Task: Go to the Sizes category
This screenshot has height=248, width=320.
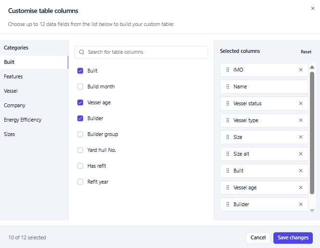Action: 34,134
